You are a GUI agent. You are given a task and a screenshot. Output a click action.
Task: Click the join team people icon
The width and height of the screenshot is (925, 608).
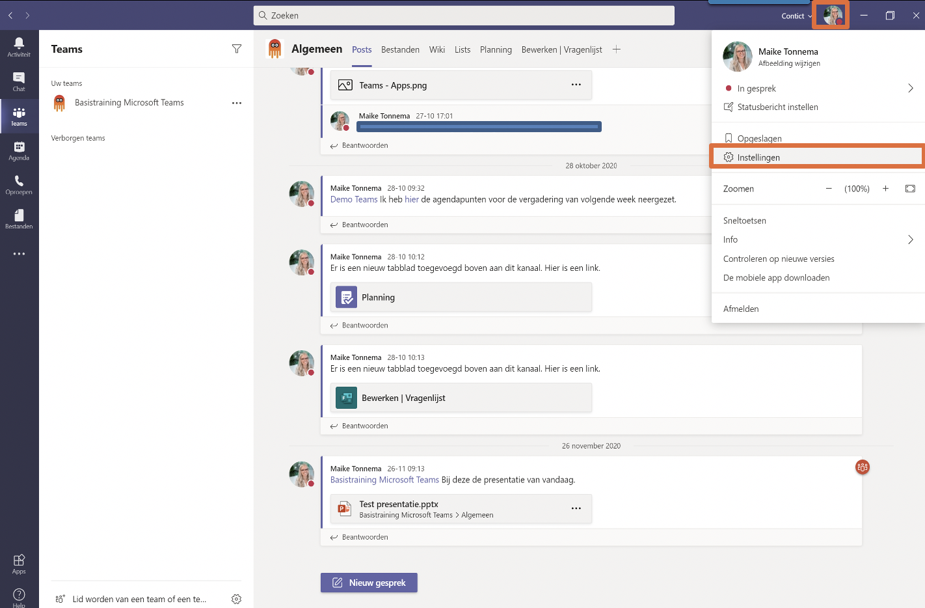pyautogui.click(x=60, y=599)
